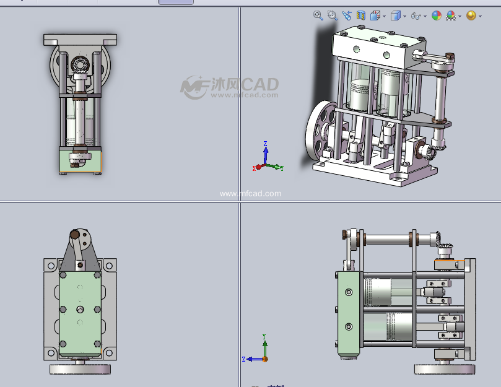
Task: Open the Apply Scene dropdown arrow
Action: tap(460, 16)
